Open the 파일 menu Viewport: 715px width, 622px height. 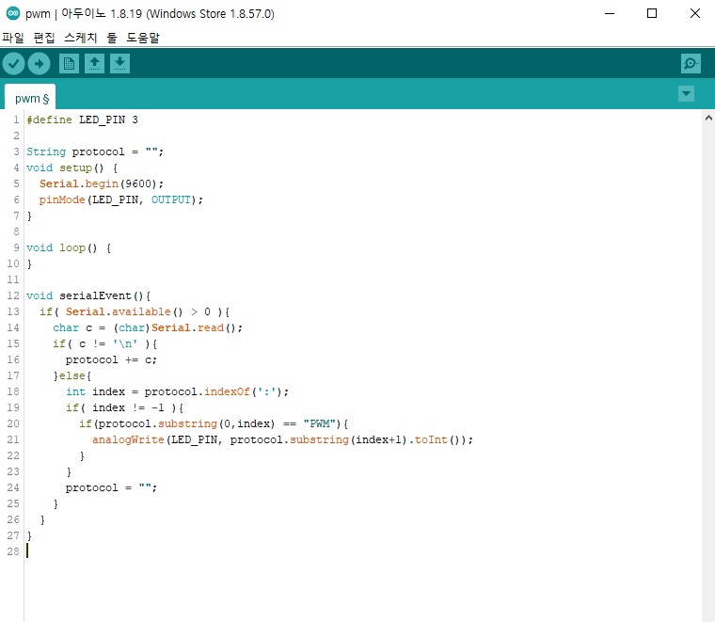click(x=13, y=38)
